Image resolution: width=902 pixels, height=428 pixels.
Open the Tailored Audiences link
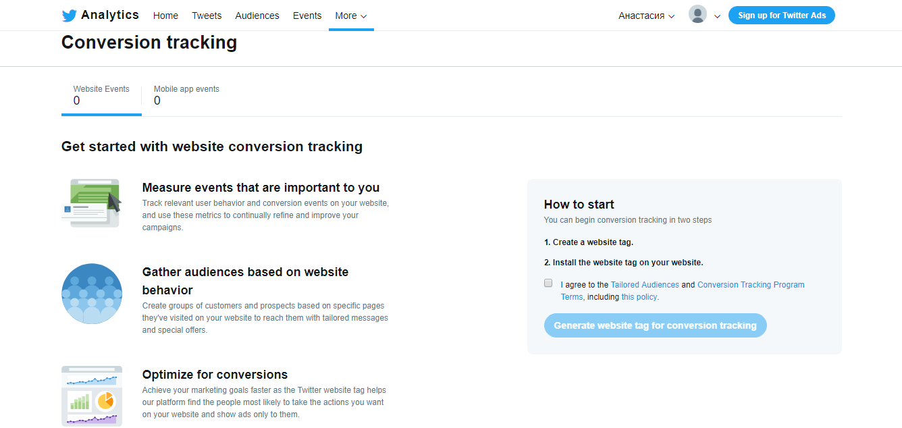point(645,284)
